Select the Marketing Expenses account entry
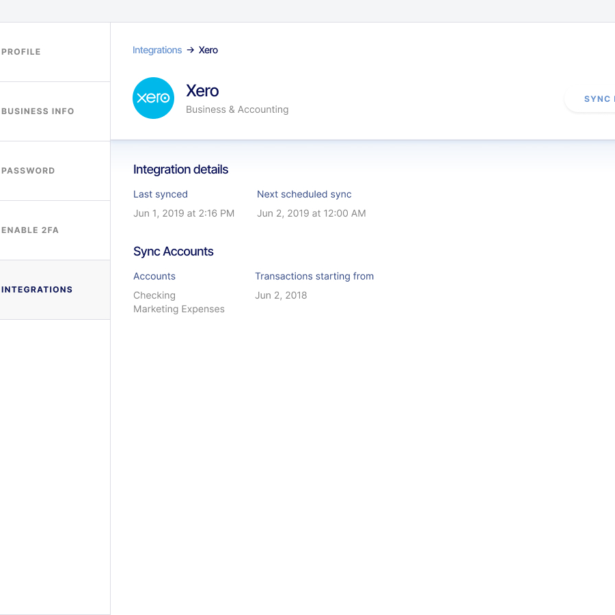The width and height of the screenshot is (615, 615). [179, 309]
